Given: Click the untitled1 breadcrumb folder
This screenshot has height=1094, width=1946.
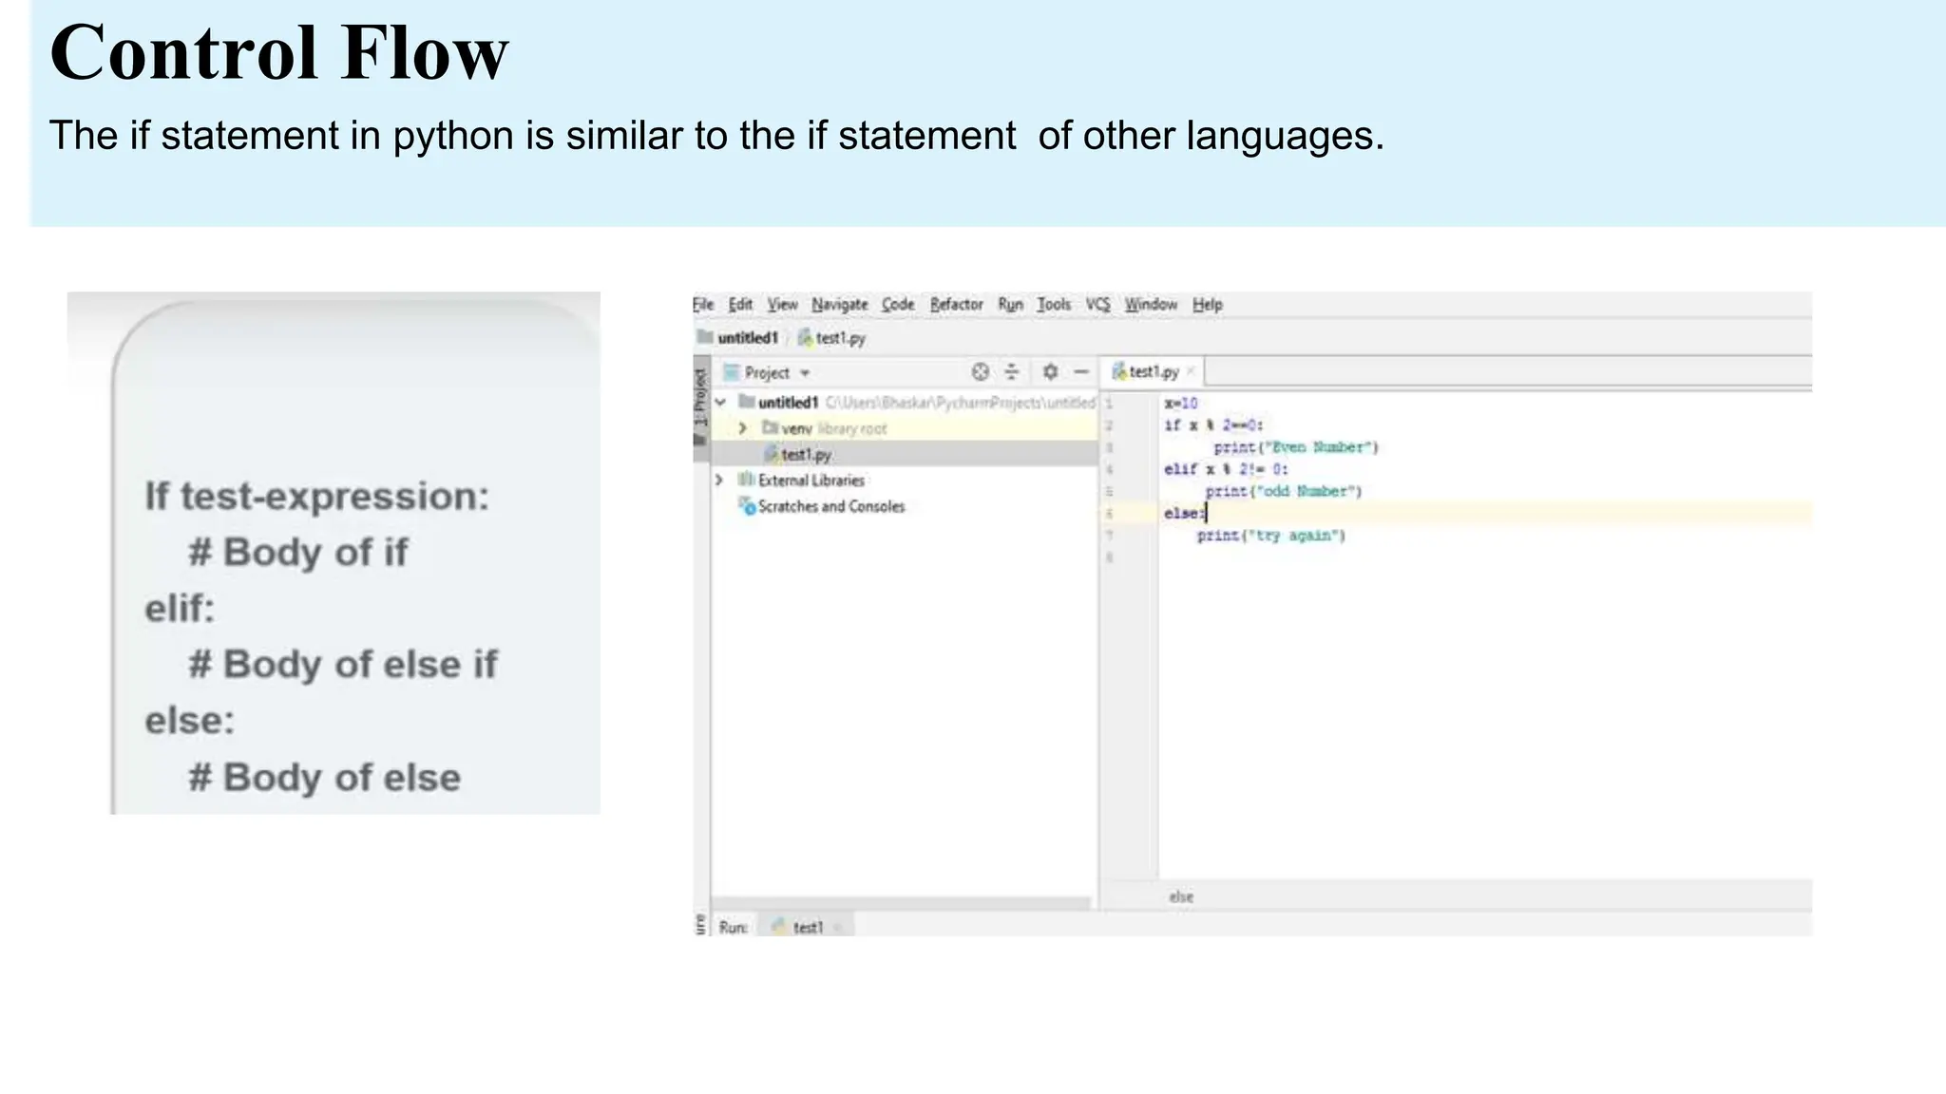Looking at the screenshot, I should coord(738,338).
